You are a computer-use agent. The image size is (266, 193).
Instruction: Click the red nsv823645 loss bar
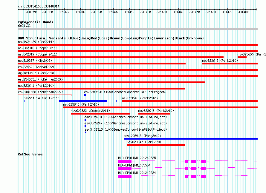click(x=160, y=107)
